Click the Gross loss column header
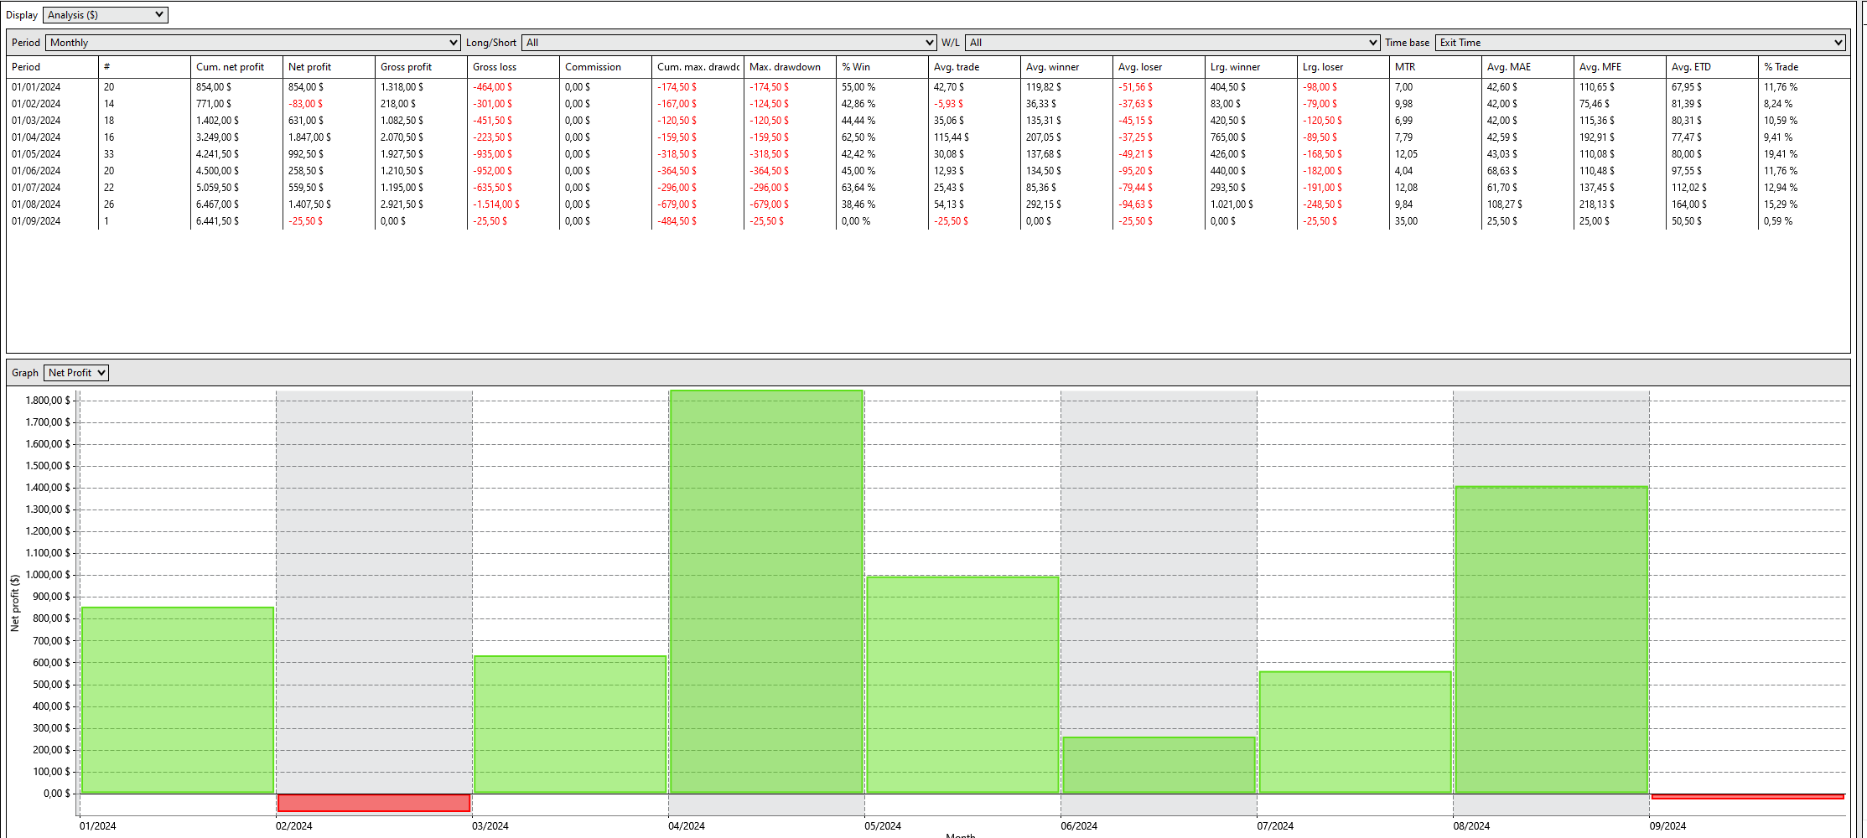Image resolution: width=1867 pixels, height=838 pixels. pos(513,67)
